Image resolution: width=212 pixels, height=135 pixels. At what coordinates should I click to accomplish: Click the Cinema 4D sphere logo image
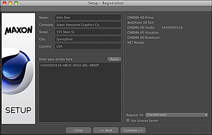click(x=18, y=71)
